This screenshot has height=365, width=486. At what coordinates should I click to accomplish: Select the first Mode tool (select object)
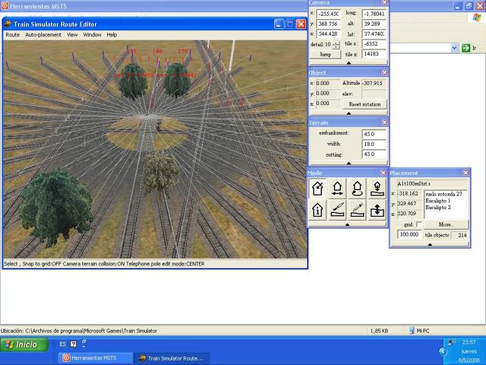point(317,189)
